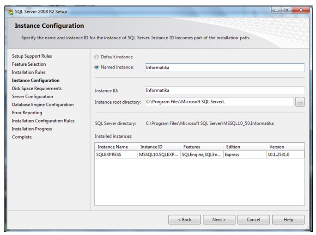Select Disk Space Requirements step
The width and height of the screenshot is (316, 235).
pos(36,88)
